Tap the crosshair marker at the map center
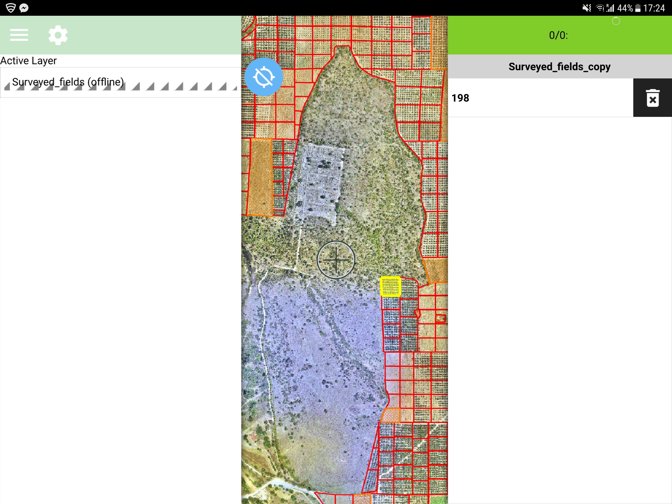This screenshot has height=504, width=672. 336,260
